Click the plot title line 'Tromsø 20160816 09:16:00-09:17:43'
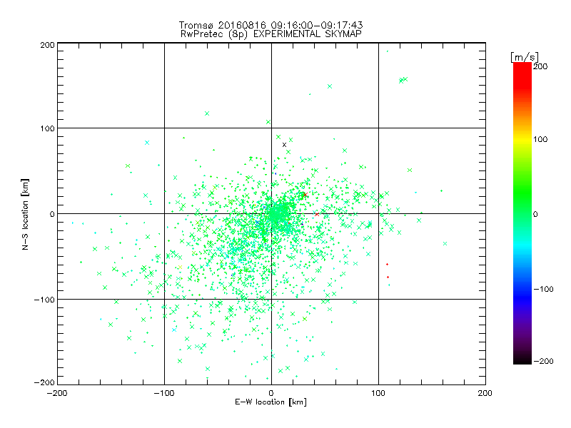Image resolution: width=571 pixels, height=428 pixels. click(x=271, y=25)
